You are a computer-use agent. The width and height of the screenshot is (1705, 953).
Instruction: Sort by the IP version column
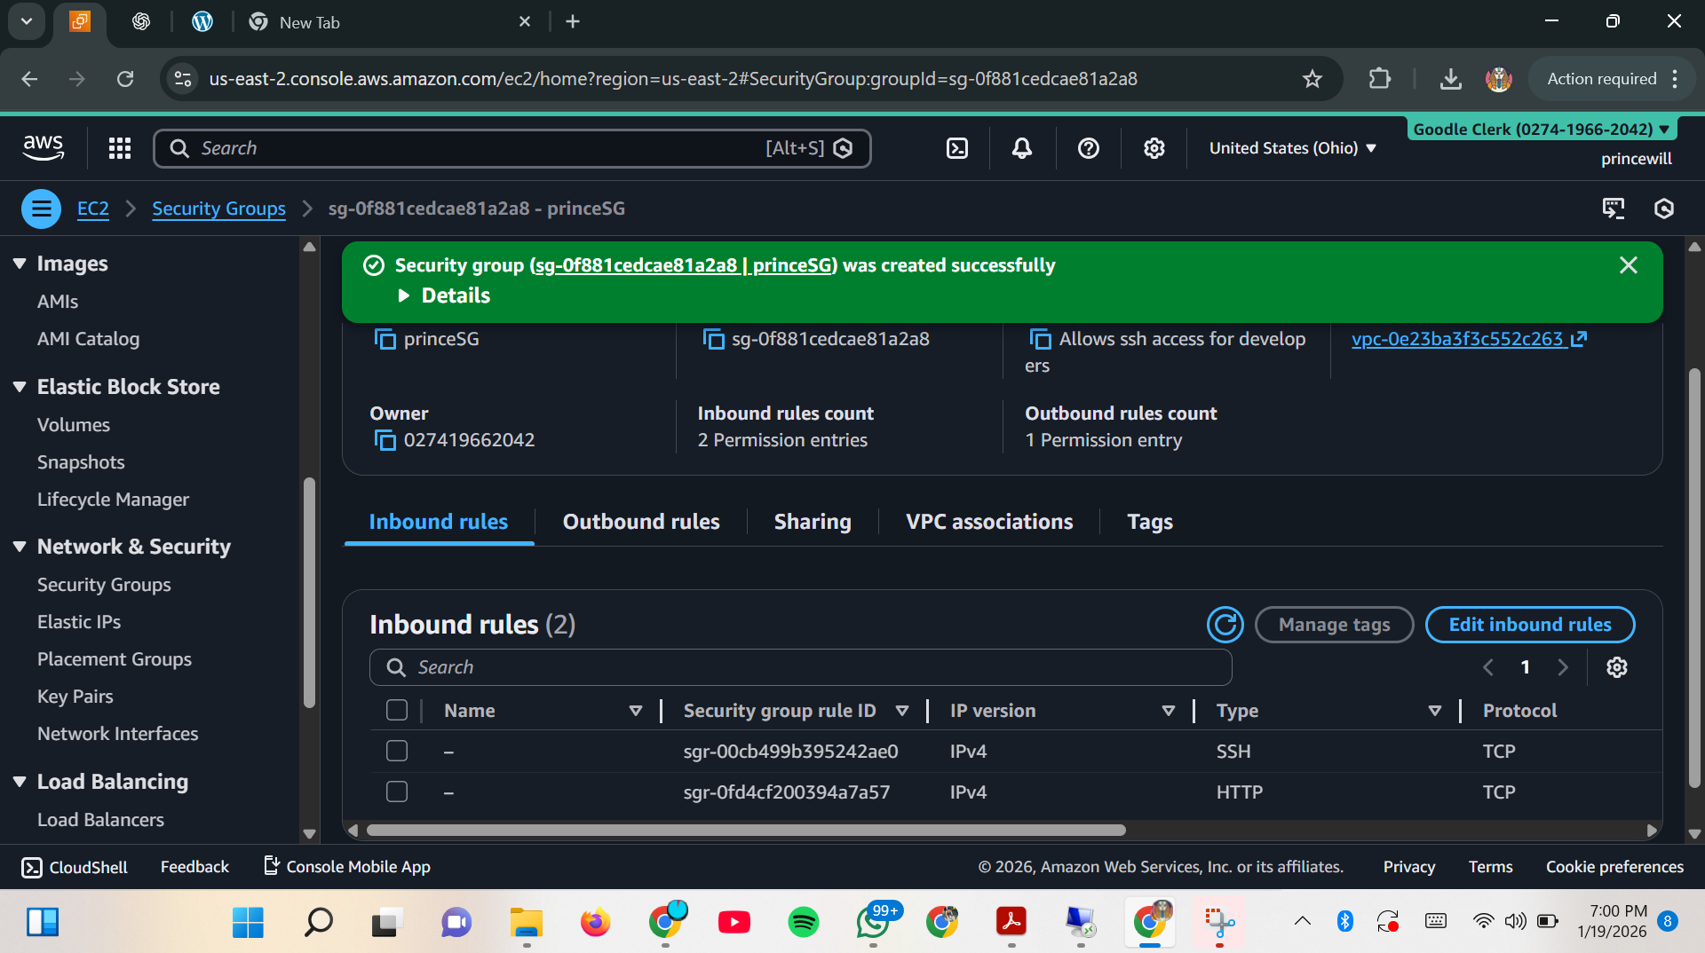coord(1169,711)
